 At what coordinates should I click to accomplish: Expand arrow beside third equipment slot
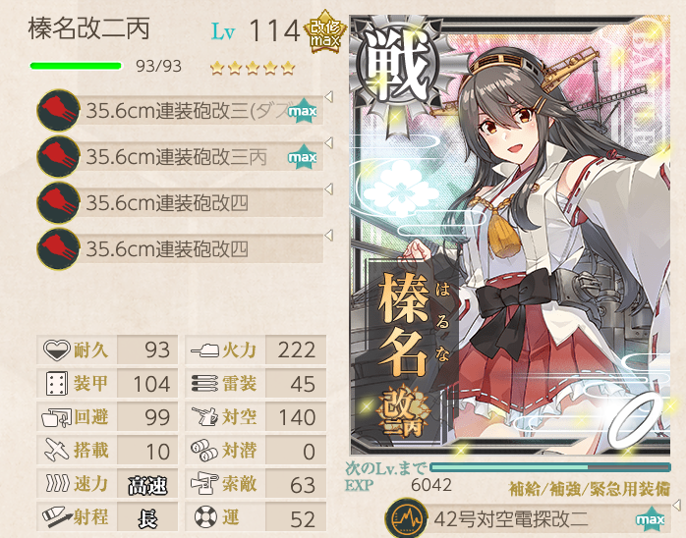click(x=329, y=189)
